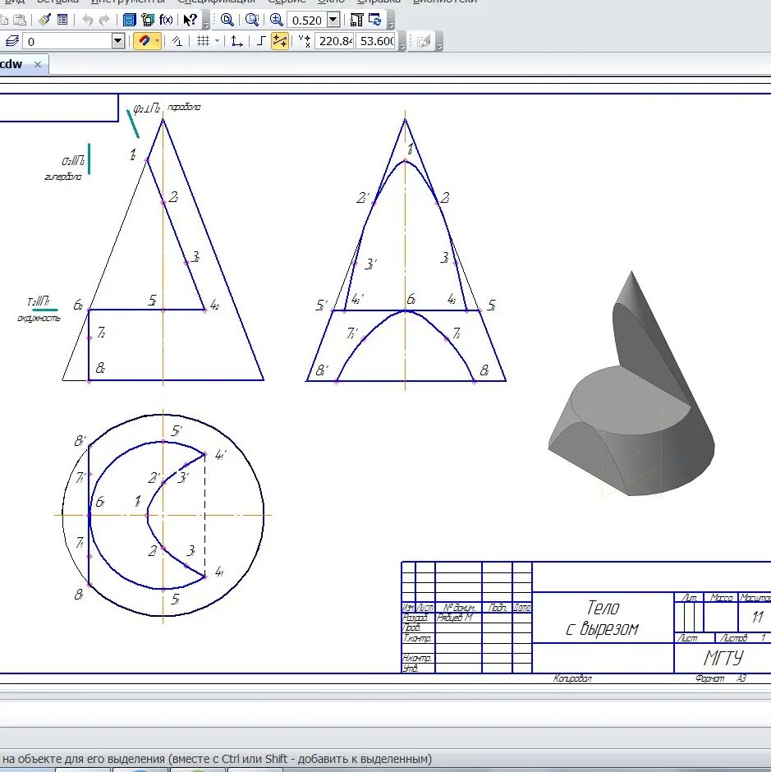Click the zoom scale field showing 0.520
771x772 pixels.
click(307, 21)
